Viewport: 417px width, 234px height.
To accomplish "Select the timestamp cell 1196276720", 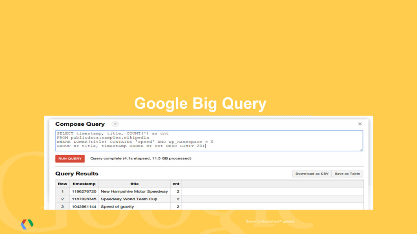I will click(x=84, y=191).
